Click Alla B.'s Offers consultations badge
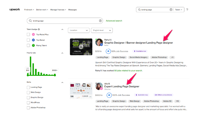The width and height of the screenshot is (209, 116). [163, 95]
